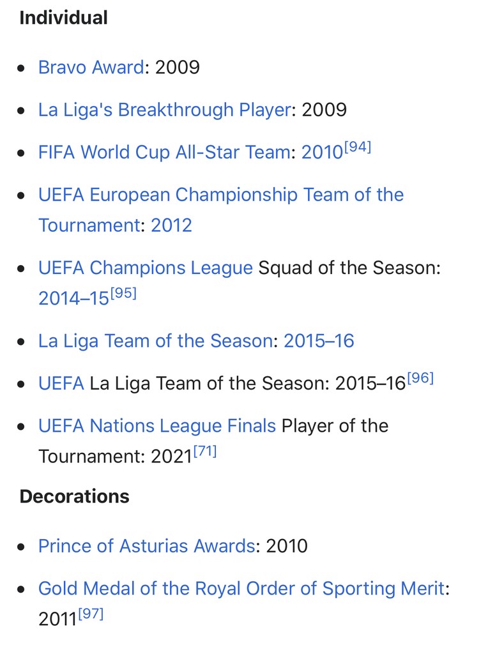Open citation reference 94
The width and height of the screenshot is (488, 654).
(x=357, y=148)
